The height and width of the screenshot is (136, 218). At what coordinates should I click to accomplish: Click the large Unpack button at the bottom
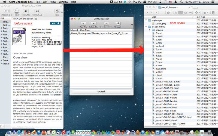[101, 92]
